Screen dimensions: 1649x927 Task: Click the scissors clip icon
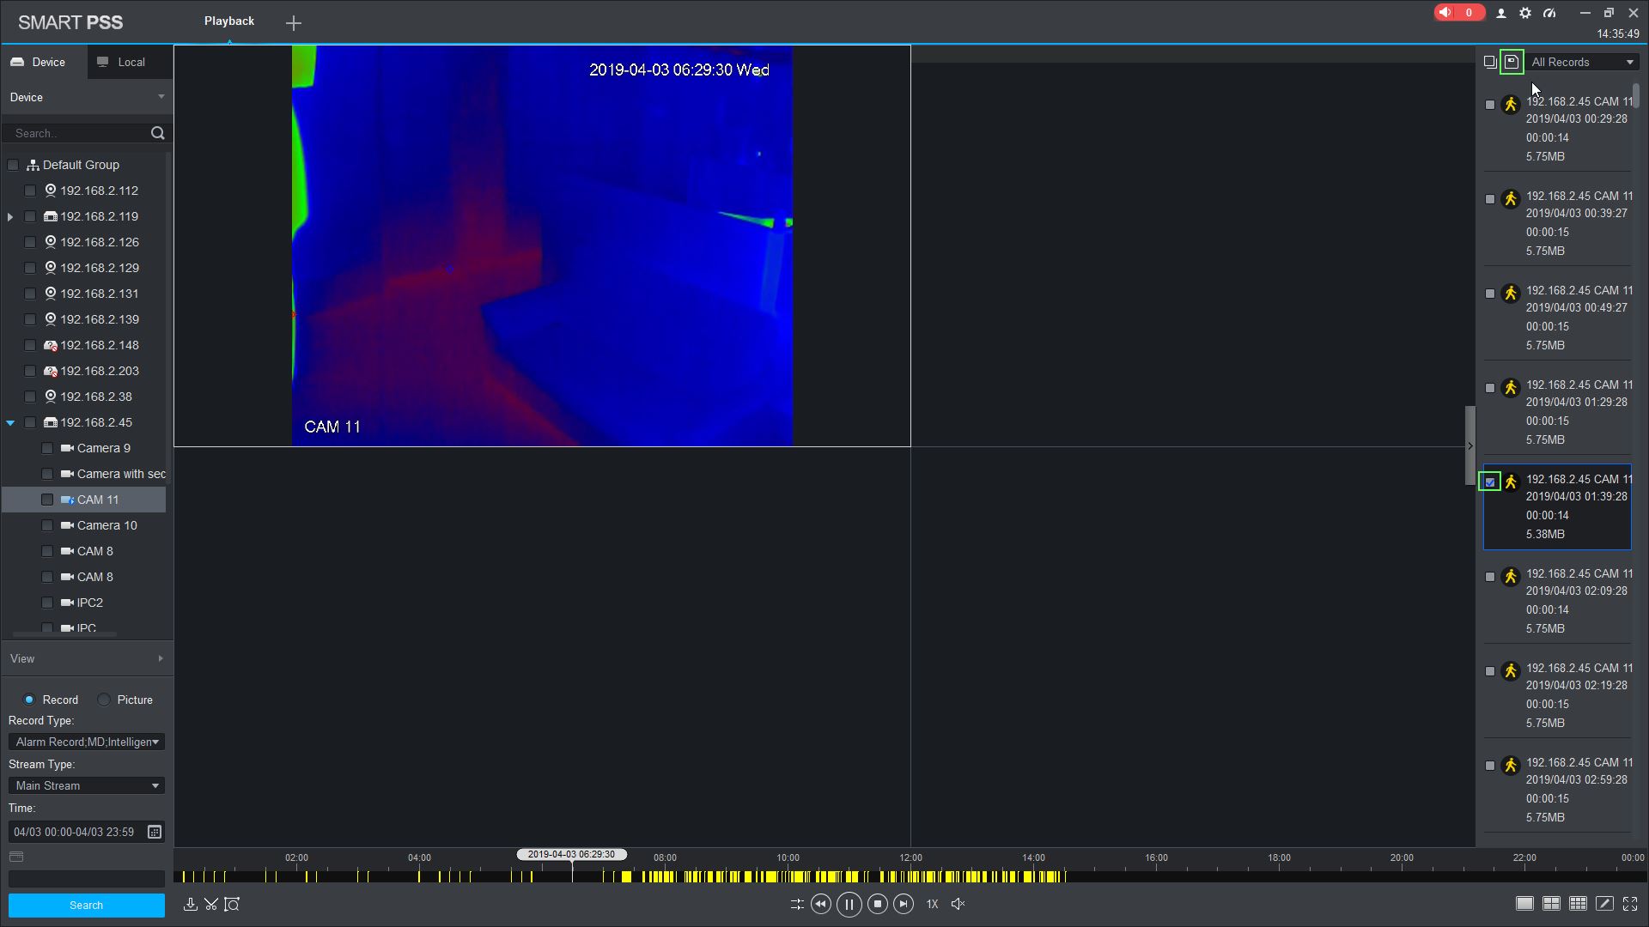pyautogui.click(x=211, y=904)
